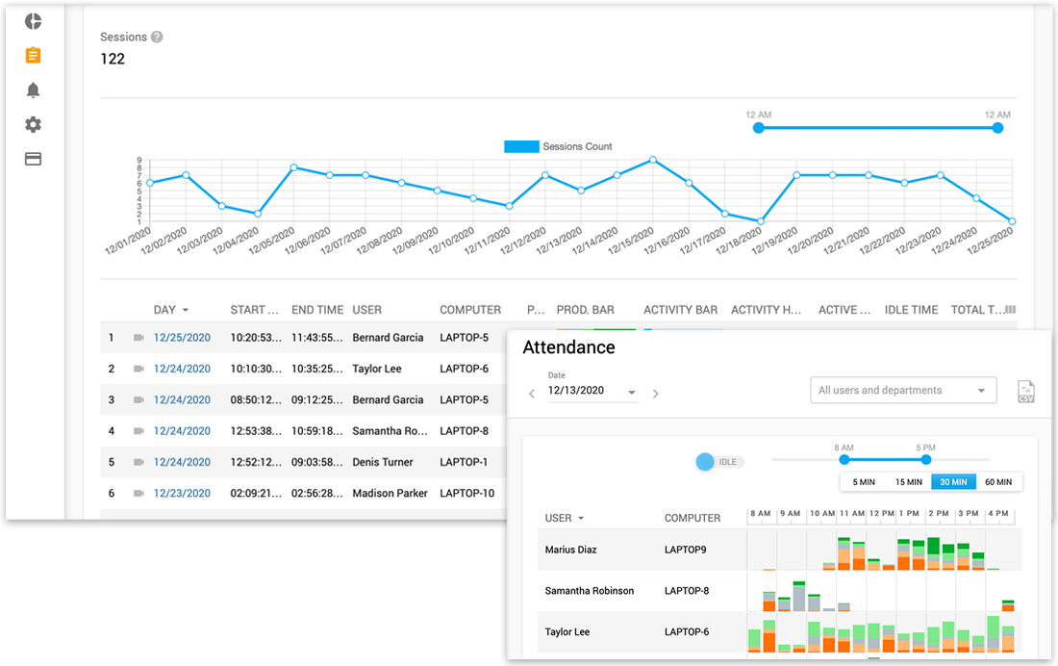Click the TOTAL T... column header
Image resolution: width=1058 pixels, height=666 pixels.
coord(977,310)
